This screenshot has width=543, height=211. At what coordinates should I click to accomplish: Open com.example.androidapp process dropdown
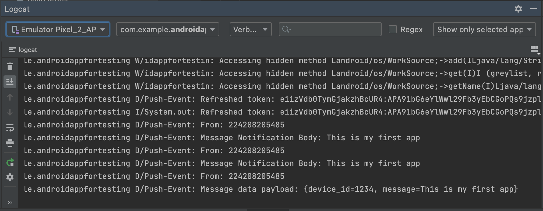click(x=168, y=29)
